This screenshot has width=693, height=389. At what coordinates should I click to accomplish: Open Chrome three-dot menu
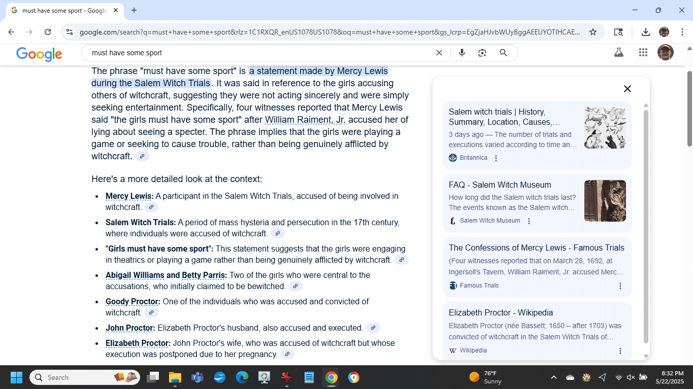click(682, 32)
